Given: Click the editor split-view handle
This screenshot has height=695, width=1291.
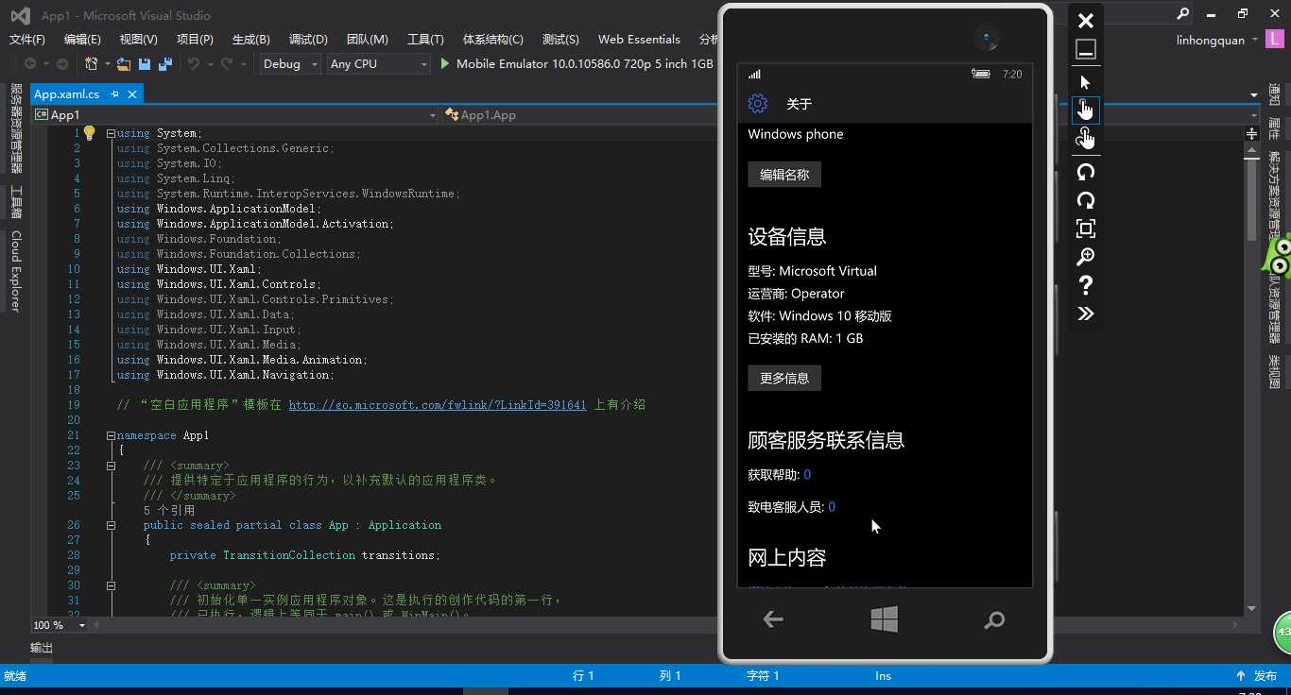Looking at the screenshot, I should coord(1252,133).
